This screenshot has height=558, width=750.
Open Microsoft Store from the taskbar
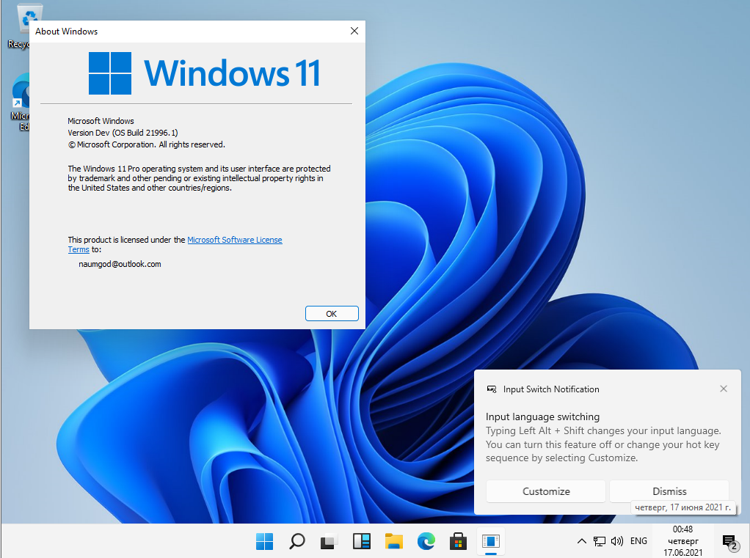[x=458, y=541]
